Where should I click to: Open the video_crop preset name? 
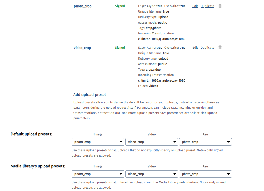[x=82, y=48]
